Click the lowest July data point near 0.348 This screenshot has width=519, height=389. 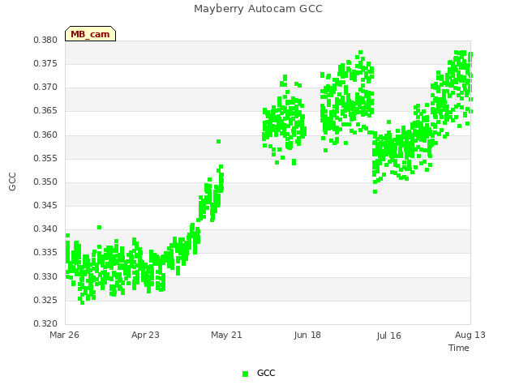375,192
